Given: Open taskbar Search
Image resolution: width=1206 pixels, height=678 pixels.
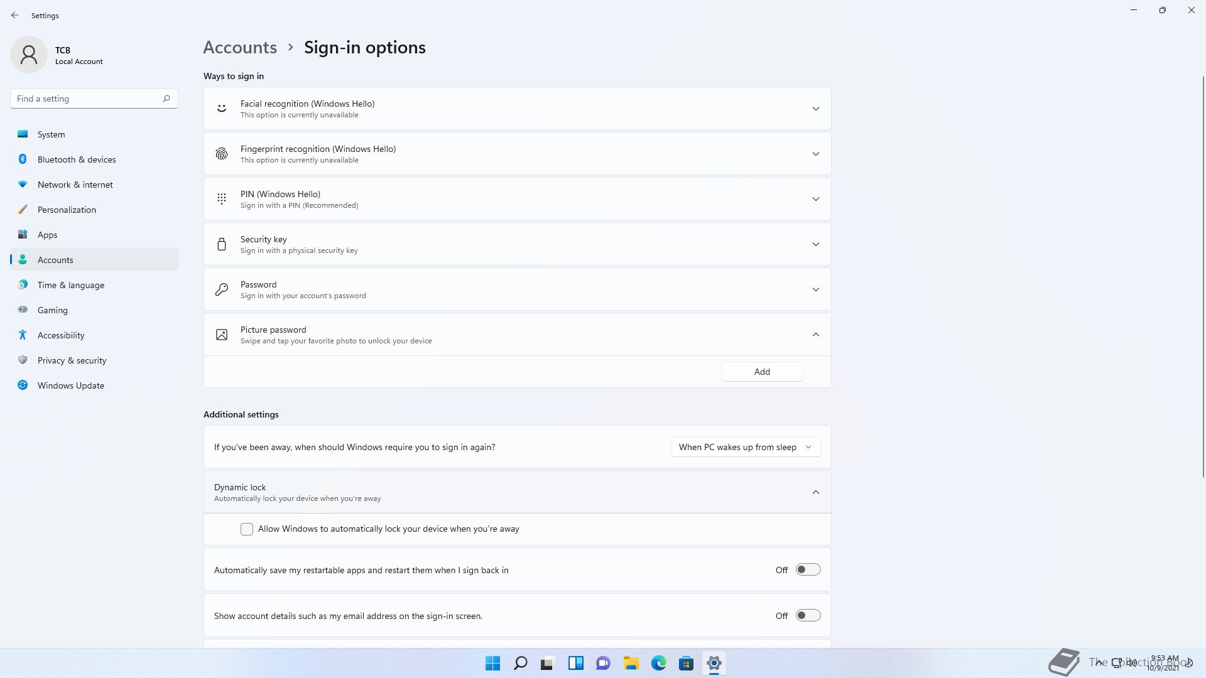Looking at the screenshot, I should 520,663.
